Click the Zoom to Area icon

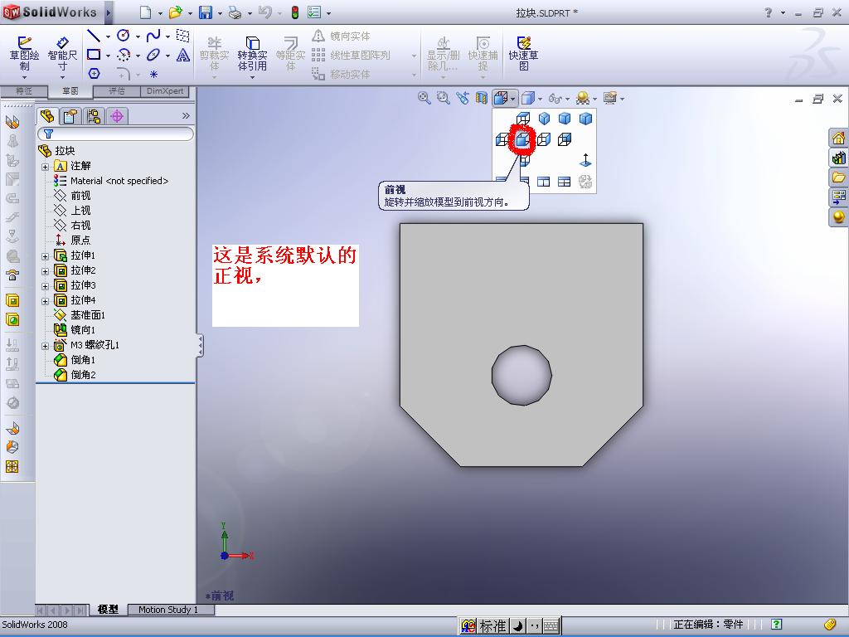coord(444,98)
